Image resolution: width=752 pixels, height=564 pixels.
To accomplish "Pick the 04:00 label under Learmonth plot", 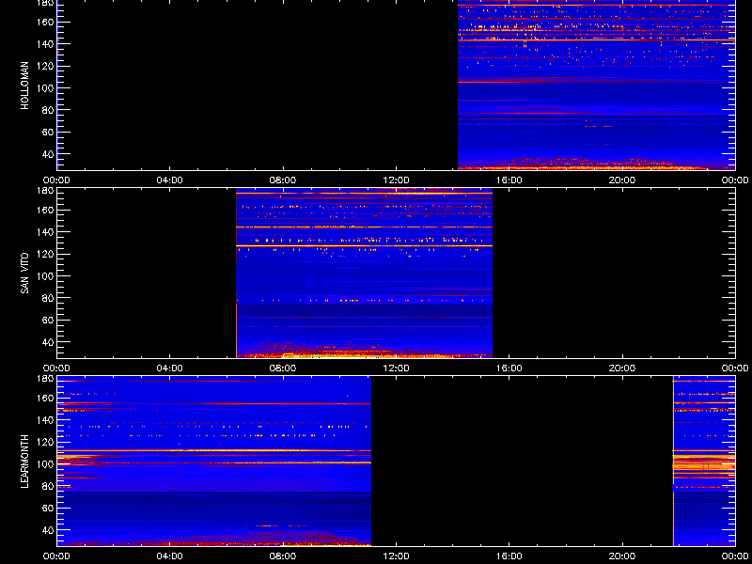I will (x=170, y=556).
